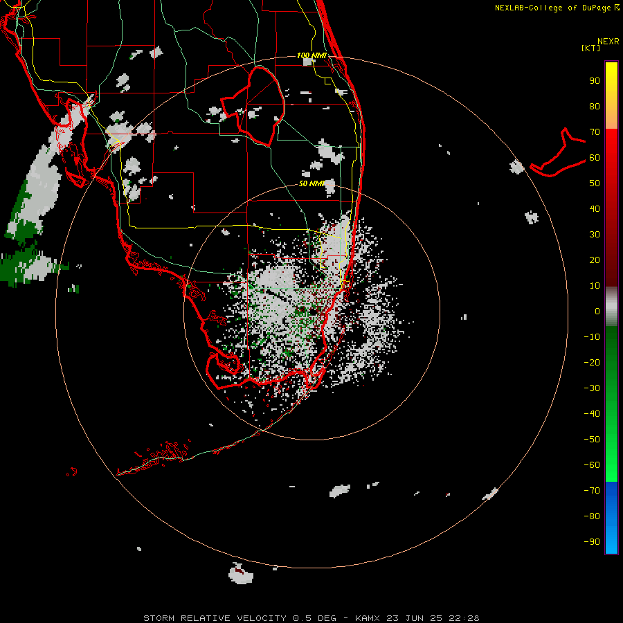The height and width of the screenshot is (623, 623).
Task: Click the -10 value on velocity scale
Action: [x=592, y=337]
